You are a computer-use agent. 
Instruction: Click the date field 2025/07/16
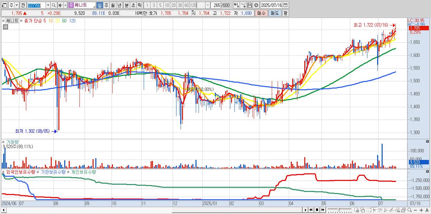271,5
